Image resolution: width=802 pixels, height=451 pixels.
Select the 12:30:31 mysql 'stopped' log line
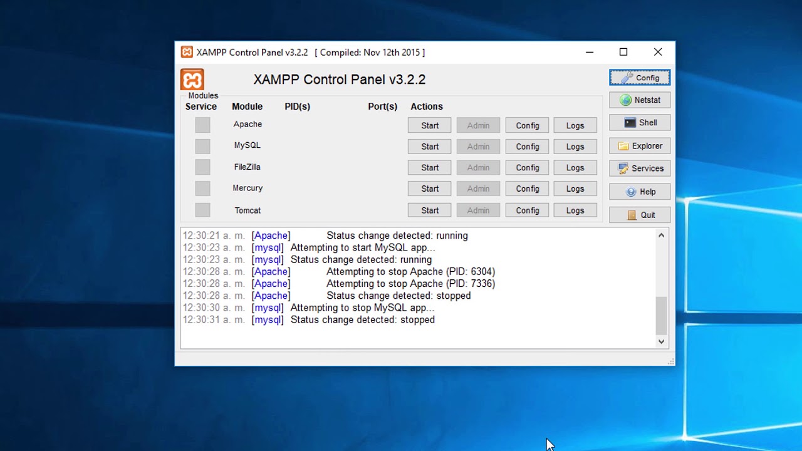click(x=309, y=319)
